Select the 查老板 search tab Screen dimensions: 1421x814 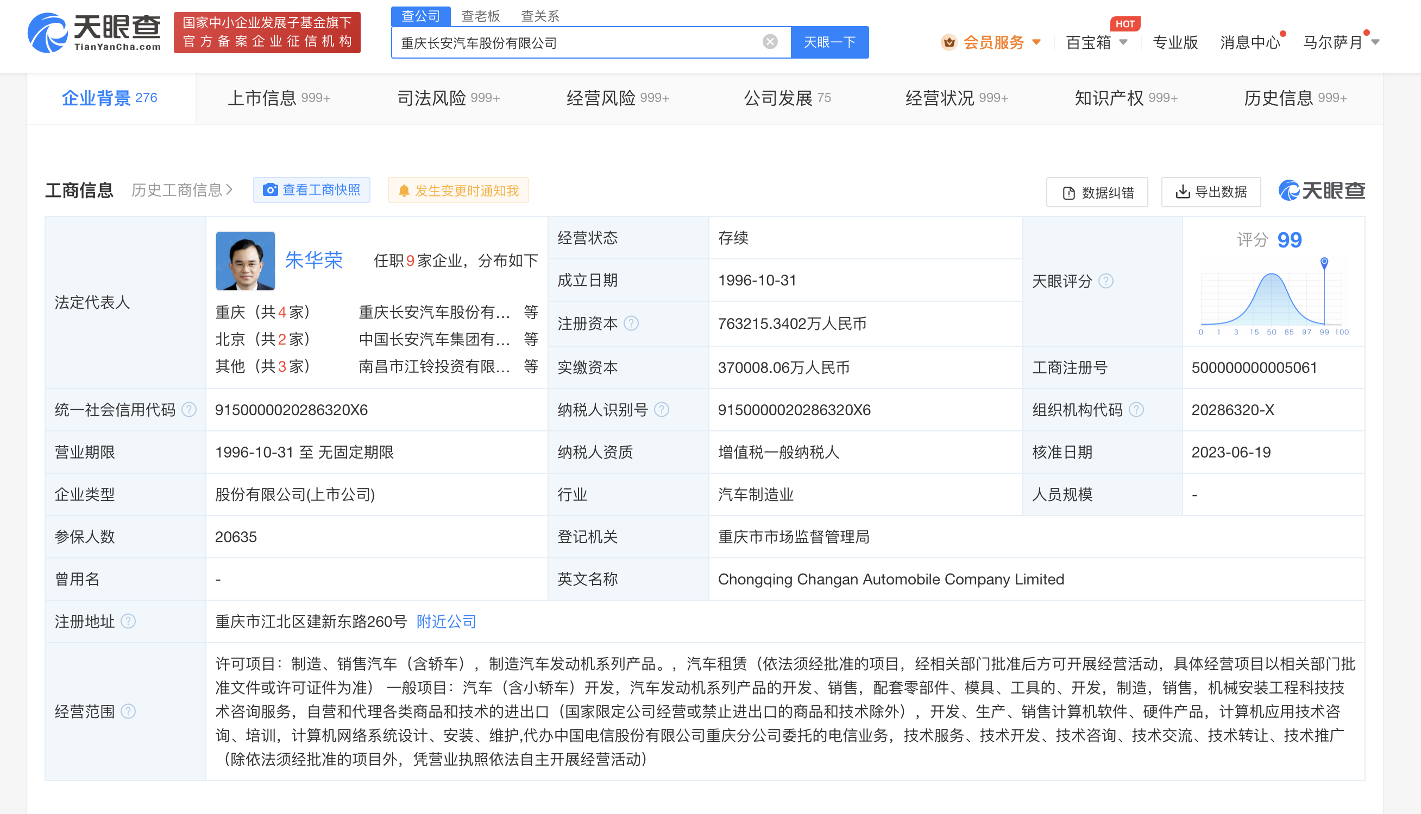point(481,16)
